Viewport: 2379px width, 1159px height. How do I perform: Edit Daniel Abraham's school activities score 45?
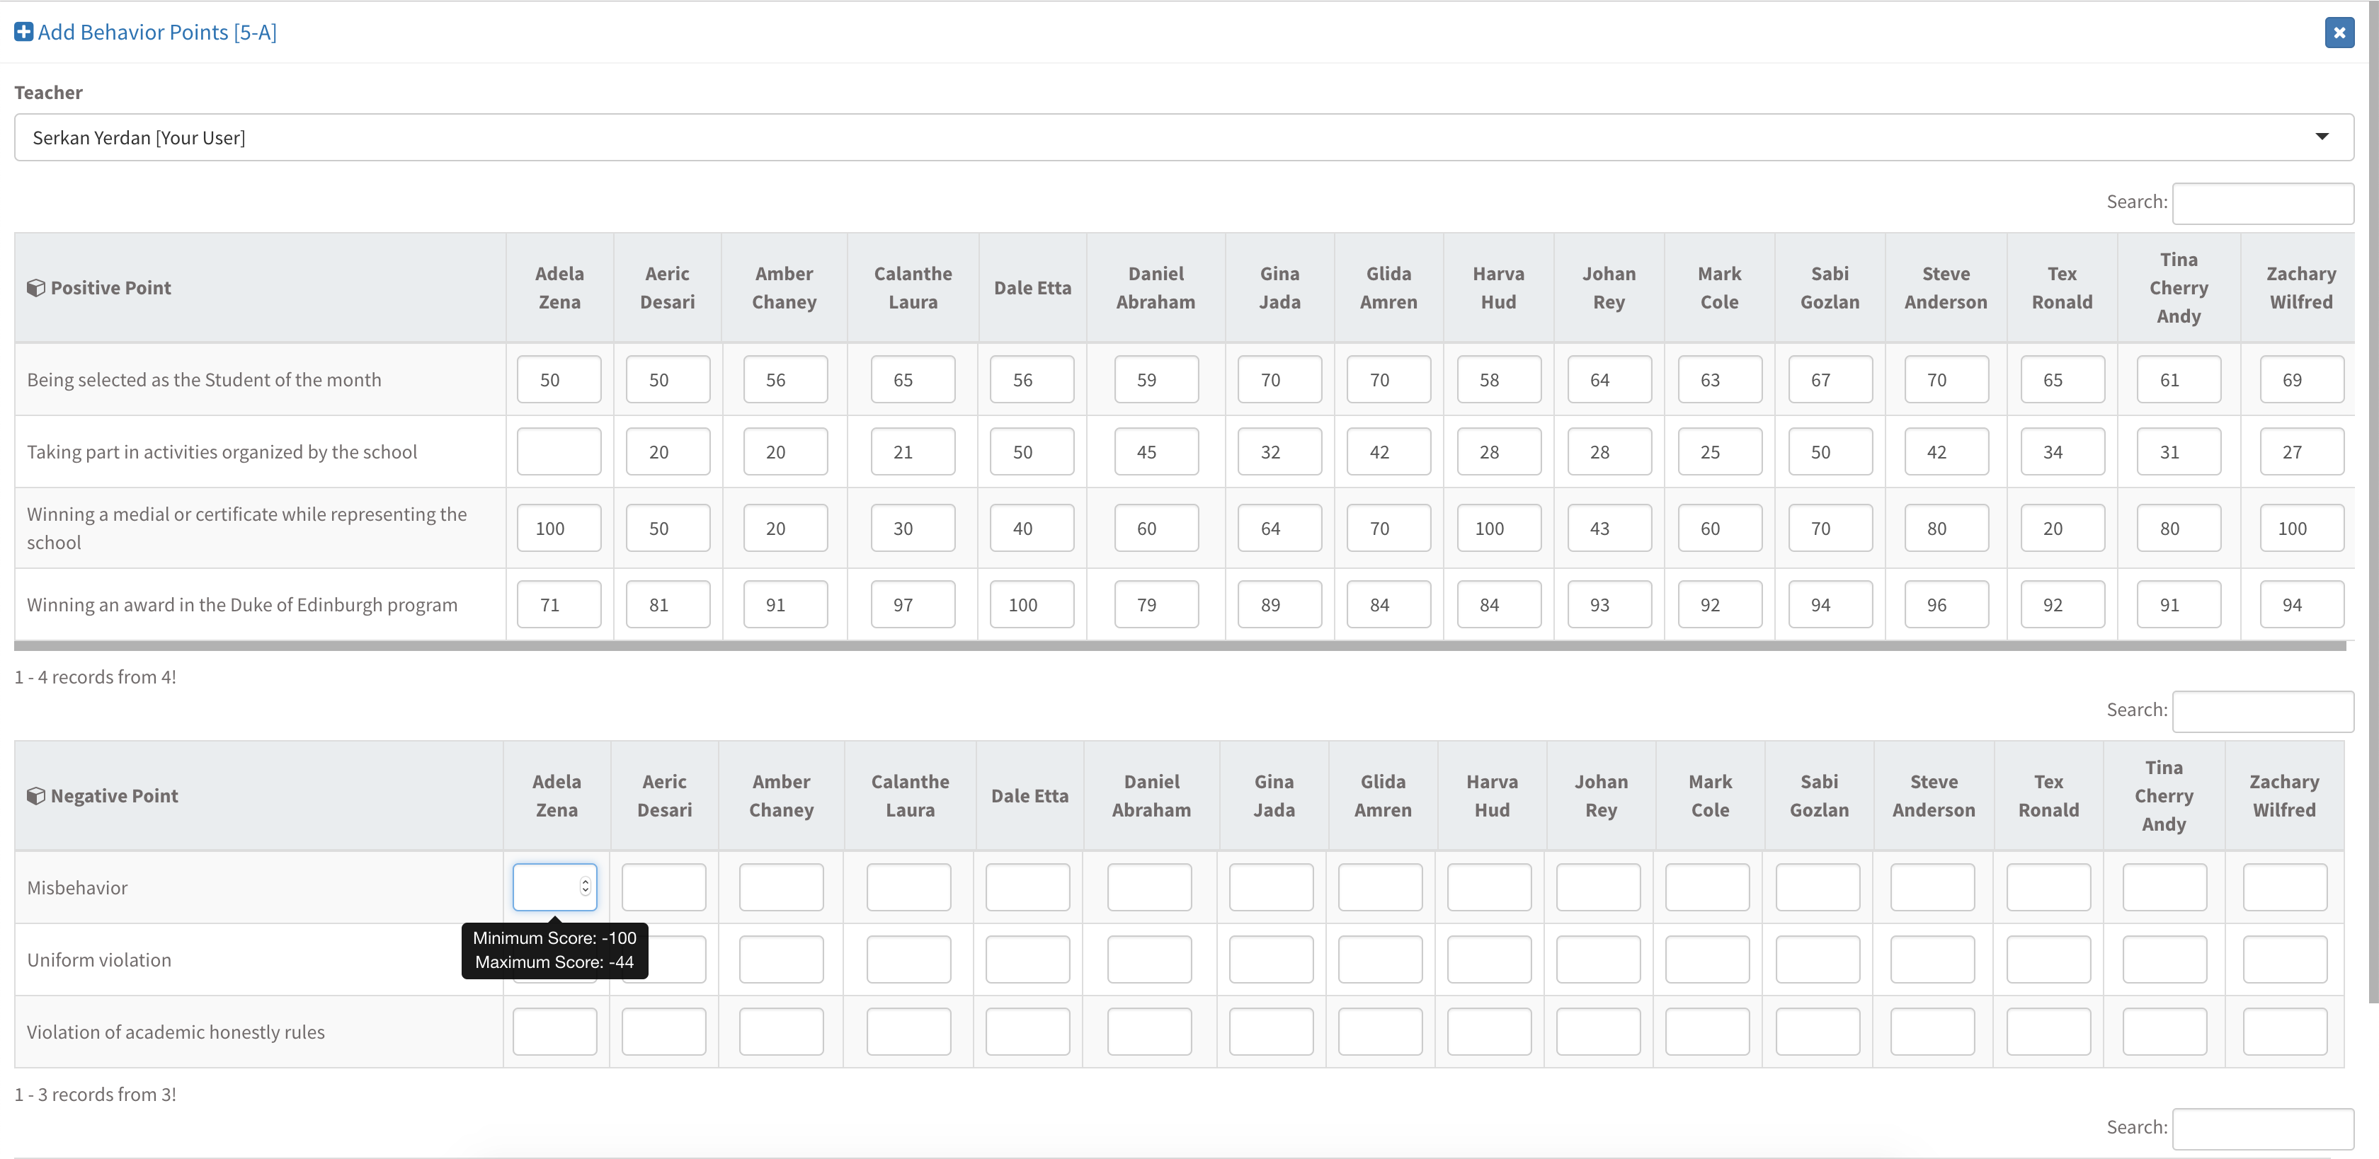click(1156, 451)
